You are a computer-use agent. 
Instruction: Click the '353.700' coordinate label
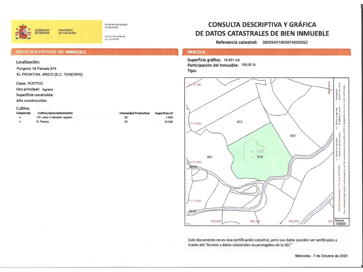pos(255,221)
